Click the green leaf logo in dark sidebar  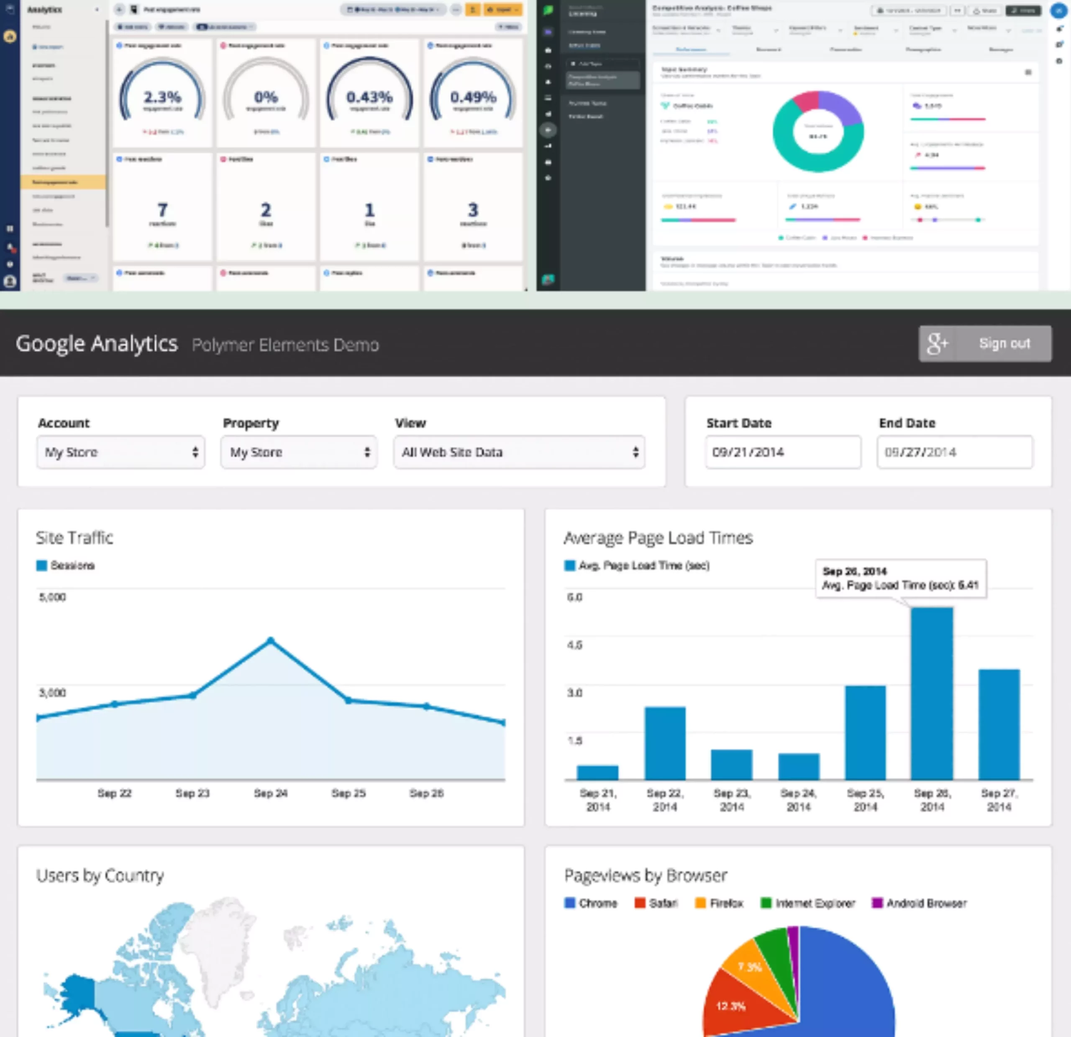click(548, 10)
